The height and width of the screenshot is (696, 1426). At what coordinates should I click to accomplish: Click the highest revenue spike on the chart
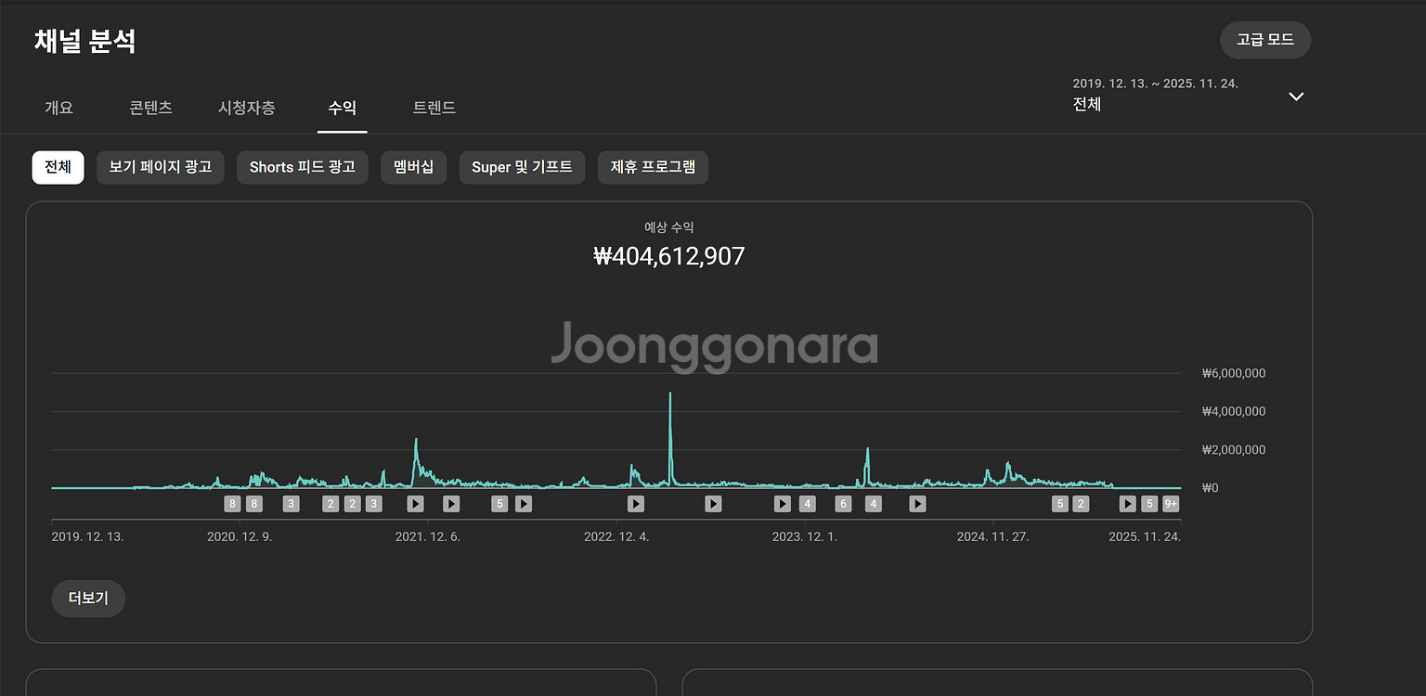pyautogui.click(x=670, y=394)
